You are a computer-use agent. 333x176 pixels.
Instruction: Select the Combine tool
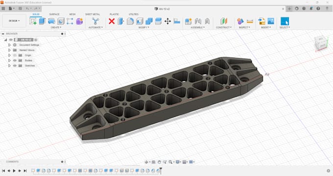149,21
